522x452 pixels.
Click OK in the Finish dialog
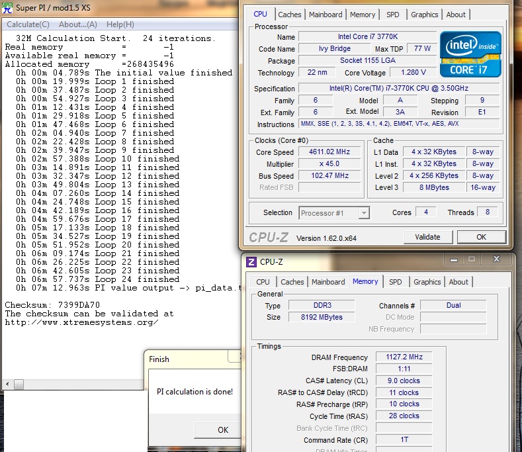(x=218, y=430)
